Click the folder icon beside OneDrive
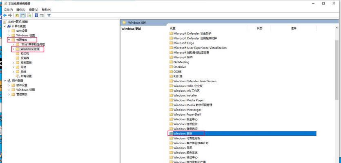Image resolution: width=341 pixels, height=163 pixels. pyautogui.click(x=171, y=67)
